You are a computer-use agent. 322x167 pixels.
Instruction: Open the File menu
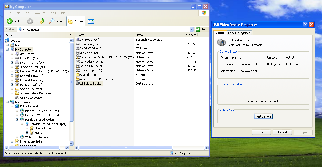click(9, 13)
